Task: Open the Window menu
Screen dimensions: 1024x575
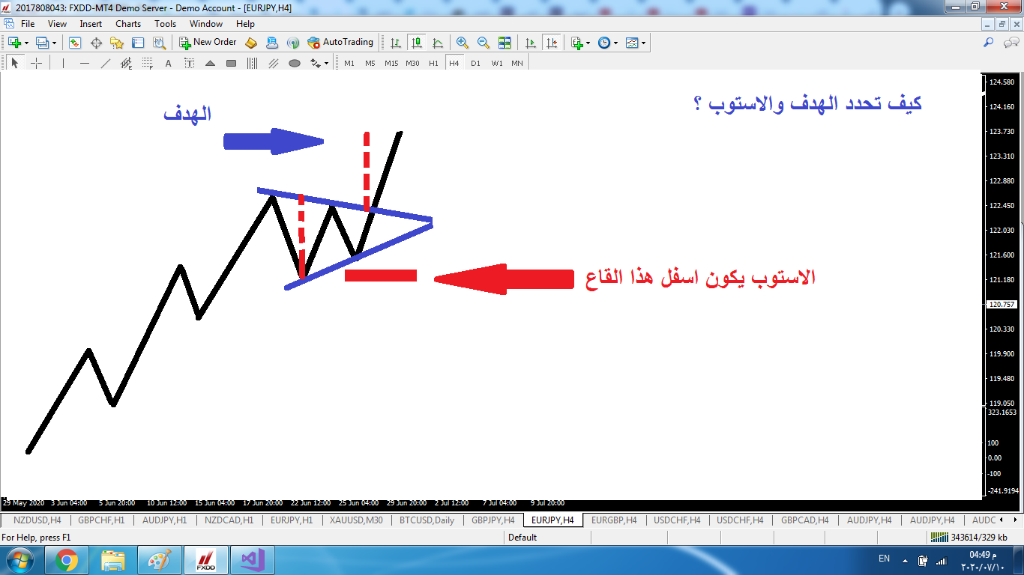Action: click(206, 24)
